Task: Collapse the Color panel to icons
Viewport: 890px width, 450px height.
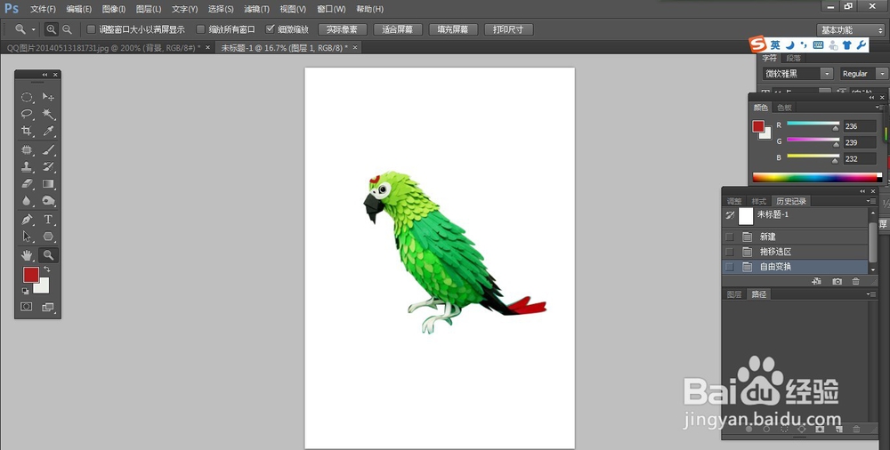Action: pos(872,98)
